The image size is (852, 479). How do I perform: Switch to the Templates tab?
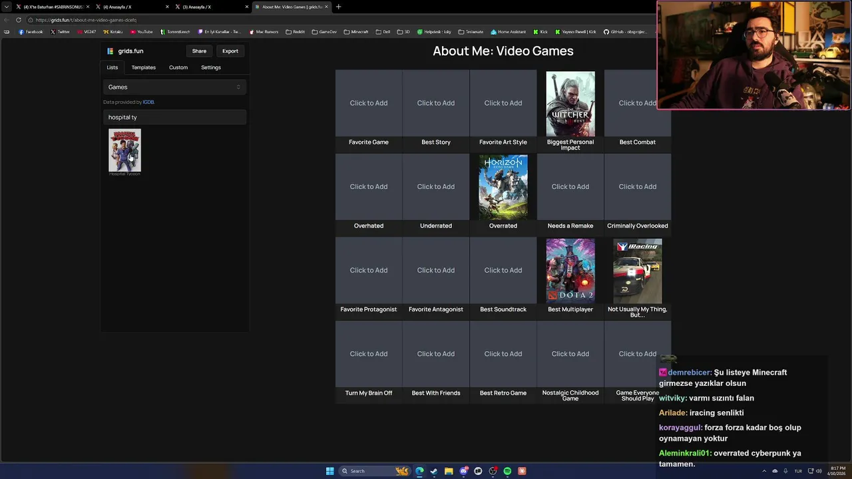[x=144, y=67]
